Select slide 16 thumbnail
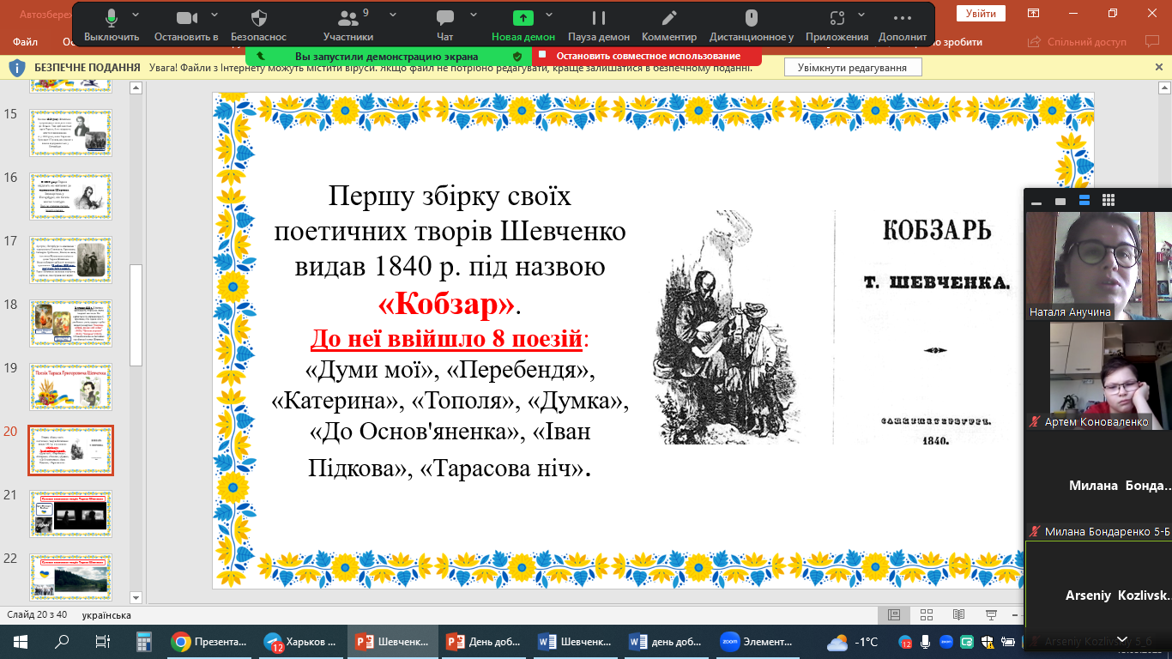Screen dimensions: 1172x659 point(69,196)
